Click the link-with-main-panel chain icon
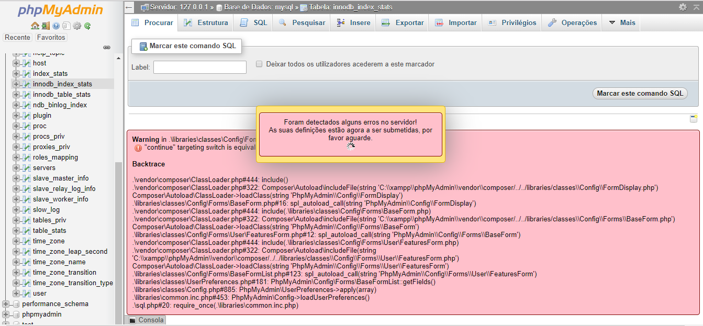 click(107, 48)
